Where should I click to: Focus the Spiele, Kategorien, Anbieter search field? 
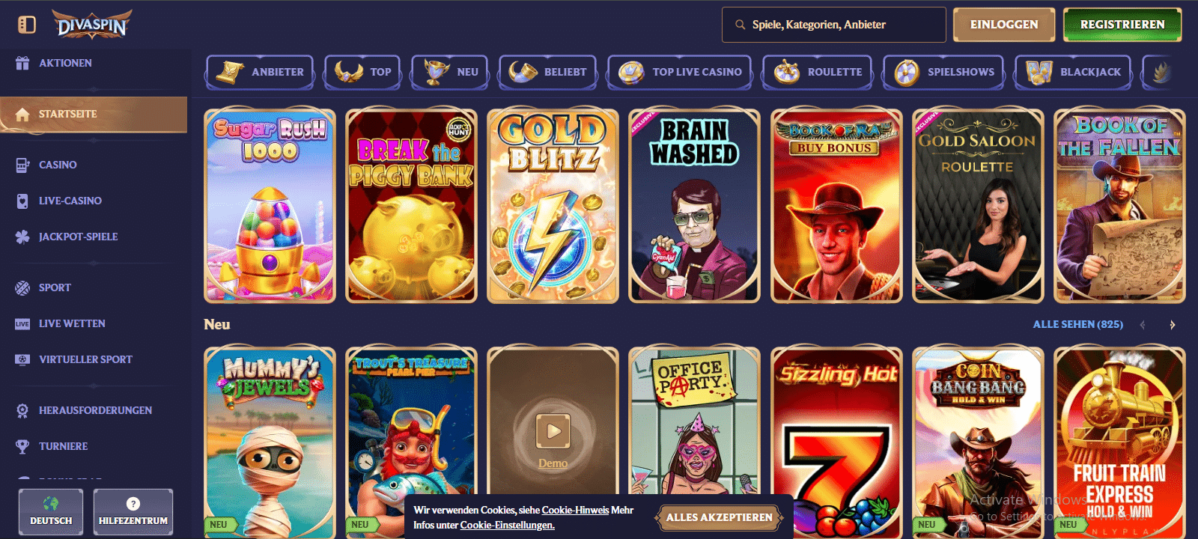click(x=834, y=25)
